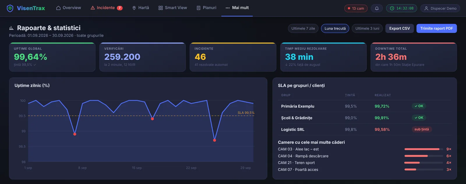Switch to the Hartă tab
Image resolution: width=466 pixels, height=184 pixels.
coord(140,8)
